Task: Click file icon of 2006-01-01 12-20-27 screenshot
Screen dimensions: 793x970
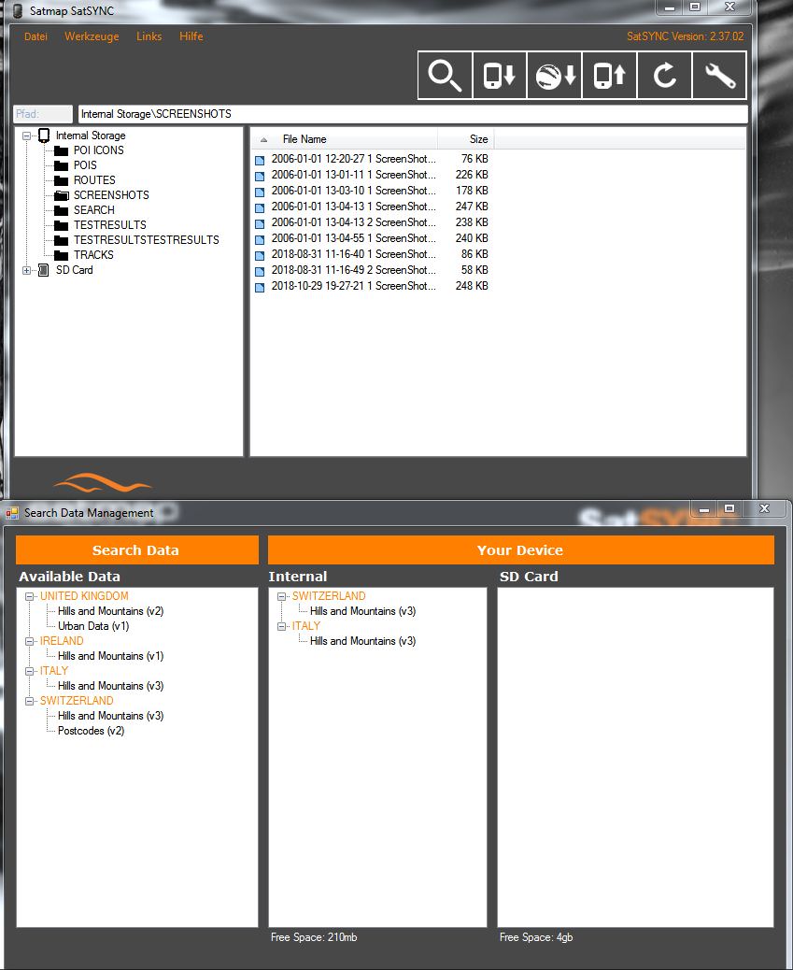Action: (x=260, y=160)
